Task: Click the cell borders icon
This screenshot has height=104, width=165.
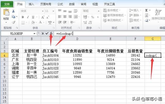Action: [23, 23]
